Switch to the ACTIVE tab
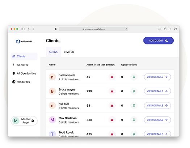 53,52
